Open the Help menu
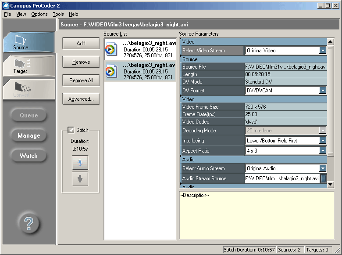Screen dimensions: 342x255 click(74, 14)
